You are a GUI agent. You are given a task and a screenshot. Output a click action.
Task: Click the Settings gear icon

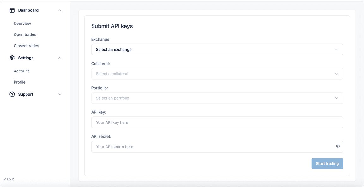pos(12,58)
